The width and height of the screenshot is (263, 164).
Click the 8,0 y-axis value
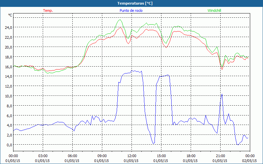point(9,106)
